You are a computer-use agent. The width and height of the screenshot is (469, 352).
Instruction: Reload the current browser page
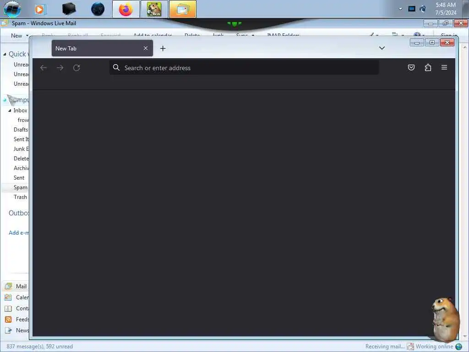pos(76,68)
